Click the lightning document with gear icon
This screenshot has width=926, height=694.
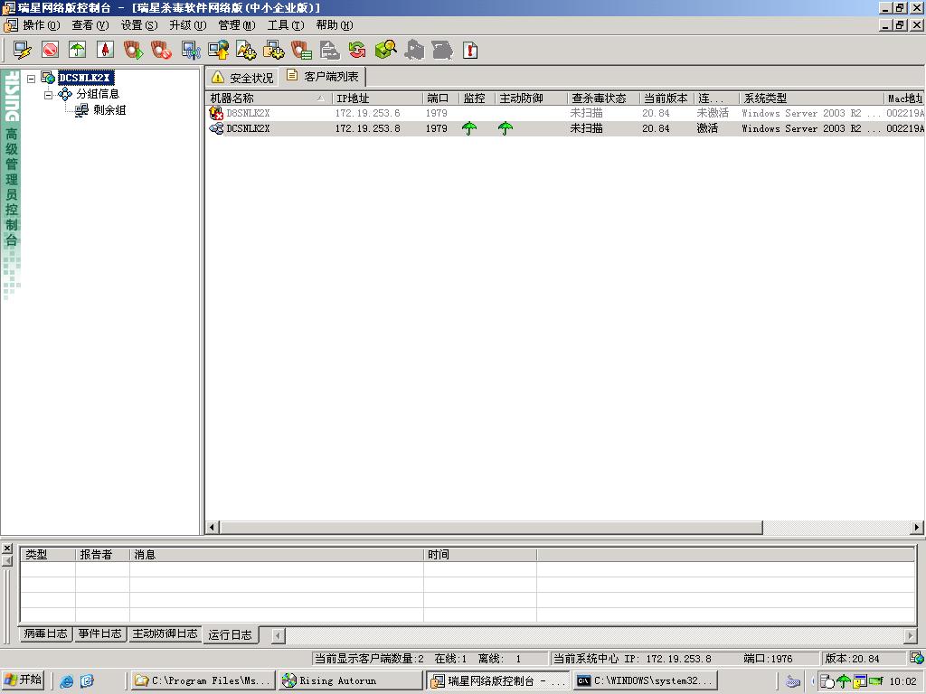click(246, 51)
